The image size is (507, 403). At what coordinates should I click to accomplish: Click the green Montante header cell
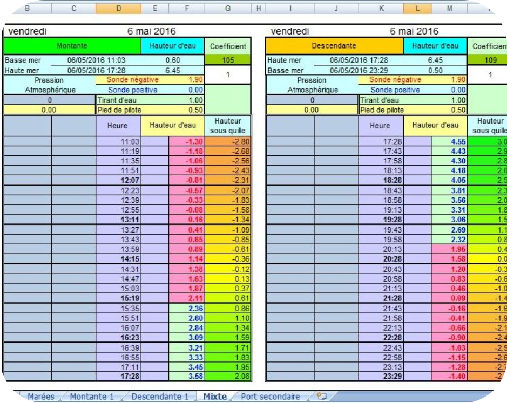[72, 46]
